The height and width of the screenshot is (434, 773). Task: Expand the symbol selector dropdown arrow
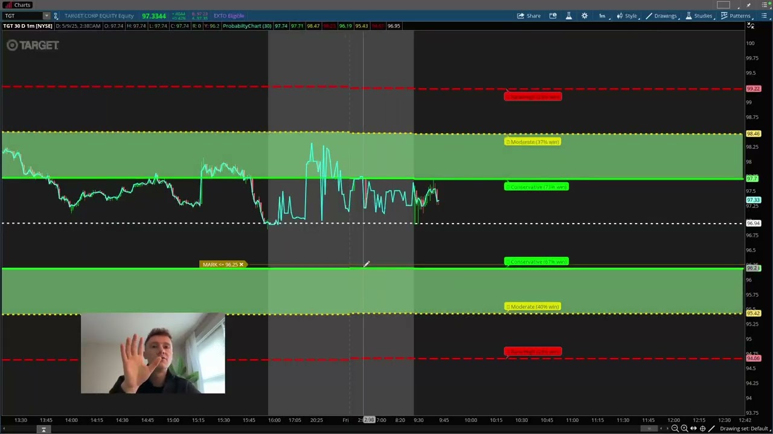point(46,16)
